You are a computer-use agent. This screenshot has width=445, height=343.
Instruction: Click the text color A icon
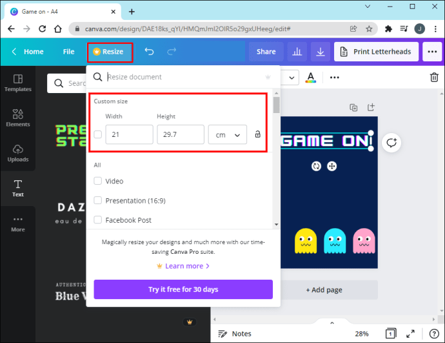click(311, 78)
